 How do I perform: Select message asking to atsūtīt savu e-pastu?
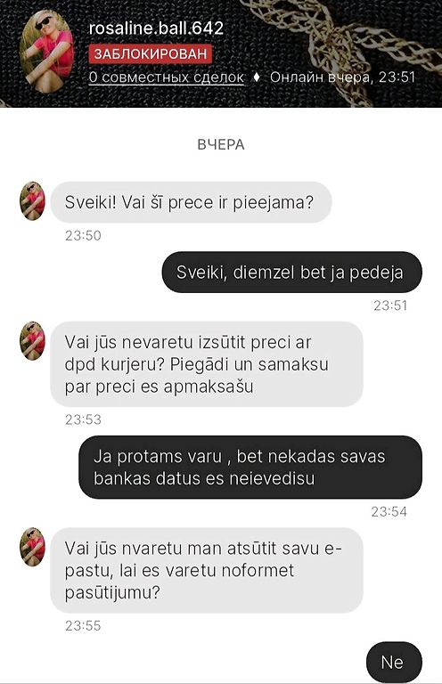pos(207,570)
